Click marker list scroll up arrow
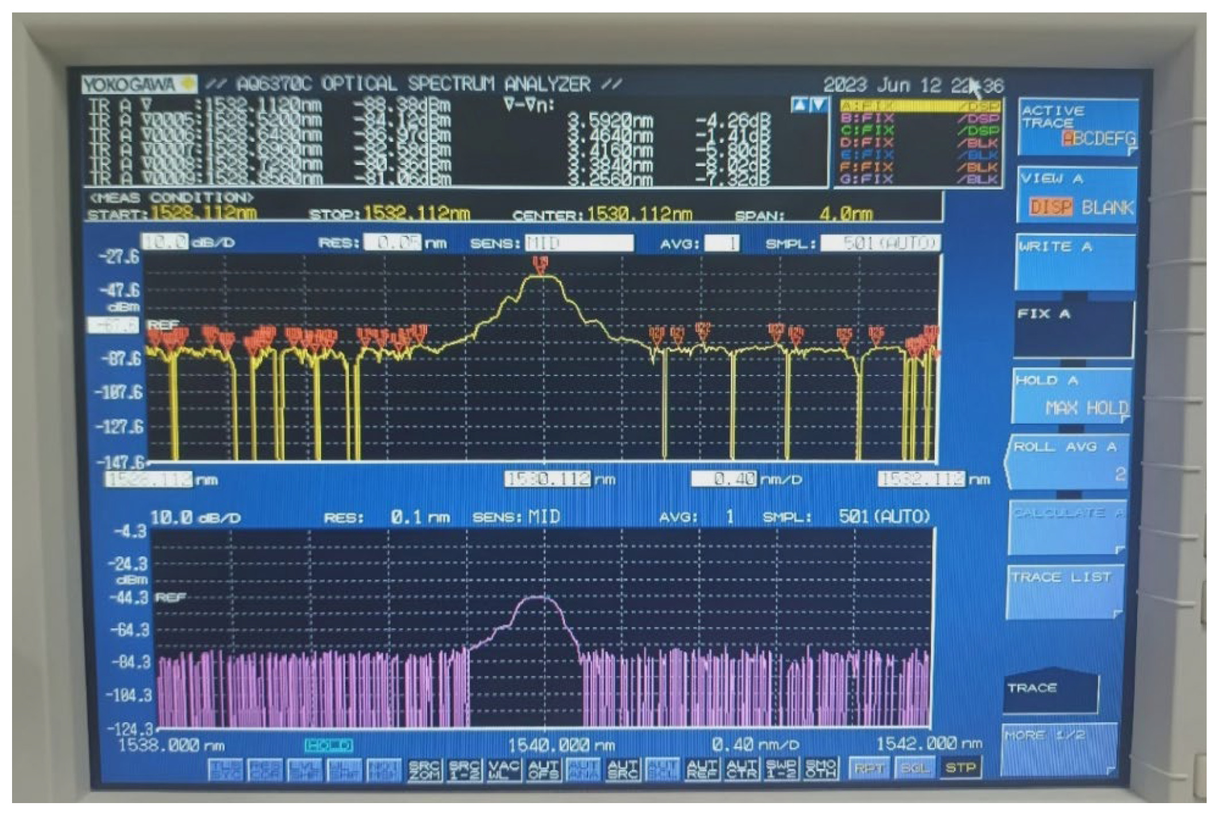 pos(799,105)
